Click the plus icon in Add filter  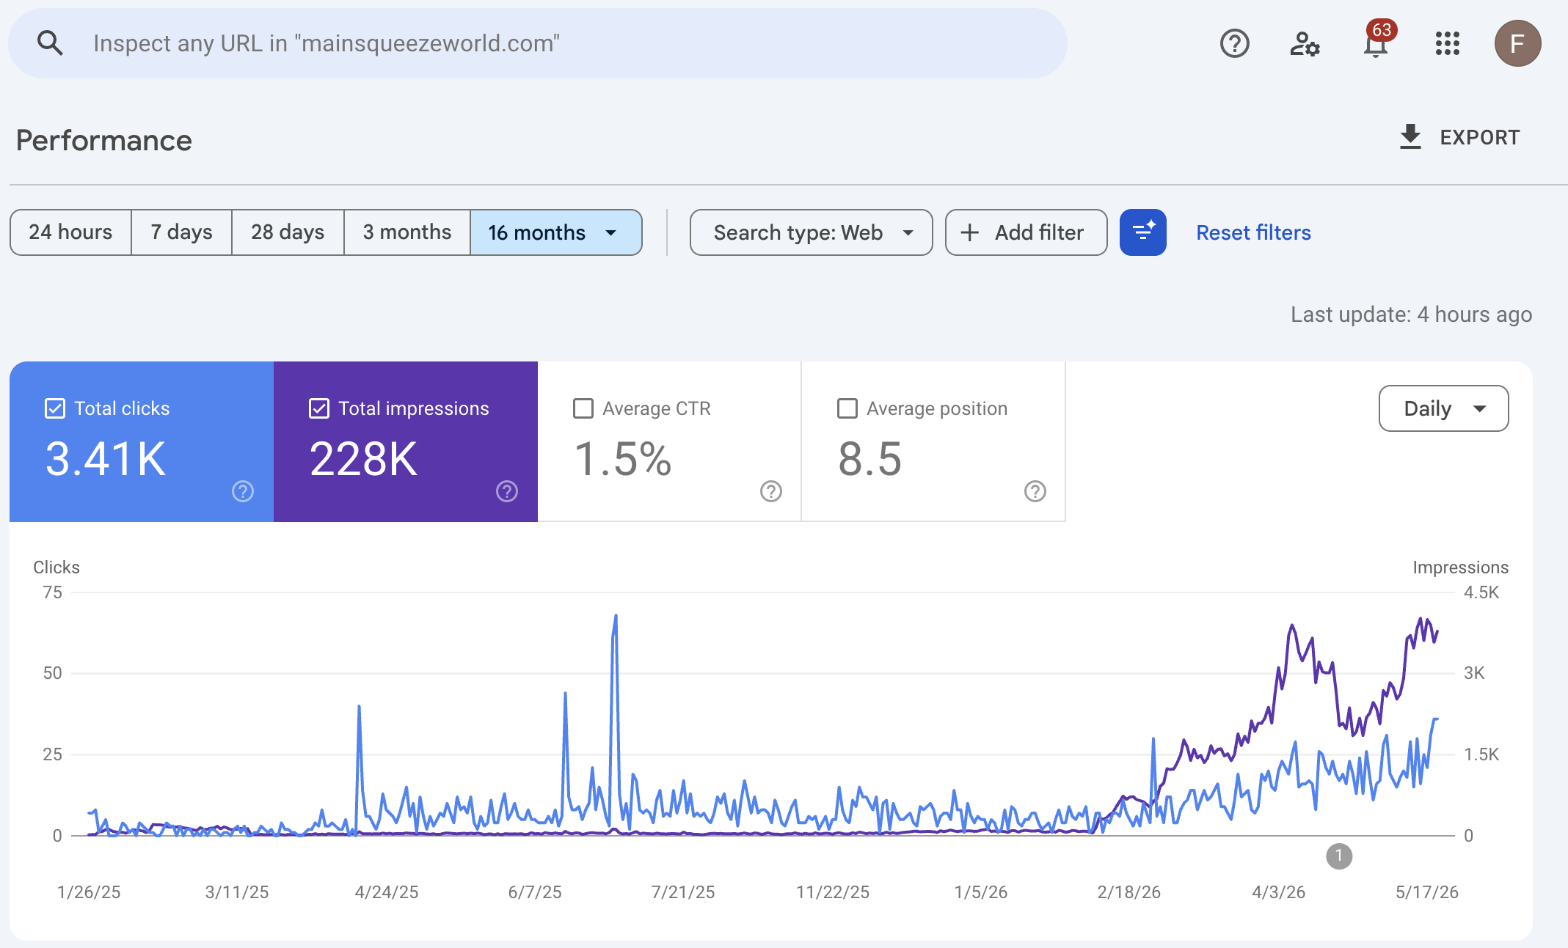coord(969,232)
